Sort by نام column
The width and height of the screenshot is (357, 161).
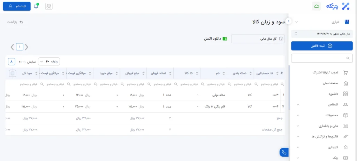pos(224,73)
